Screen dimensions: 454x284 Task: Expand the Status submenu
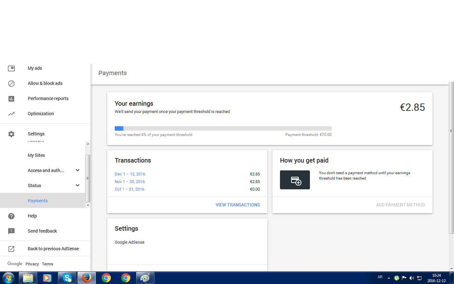point(78,186)
